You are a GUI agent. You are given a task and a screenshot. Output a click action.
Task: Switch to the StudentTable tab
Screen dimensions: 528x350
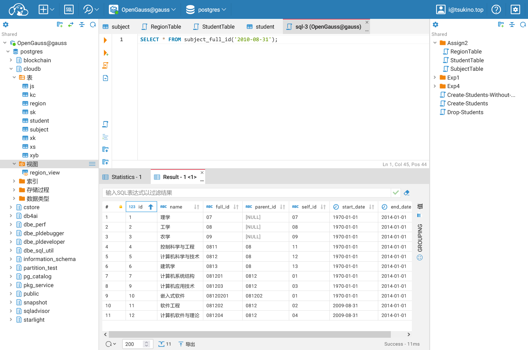pyautogui.click(x=214, y=27)
